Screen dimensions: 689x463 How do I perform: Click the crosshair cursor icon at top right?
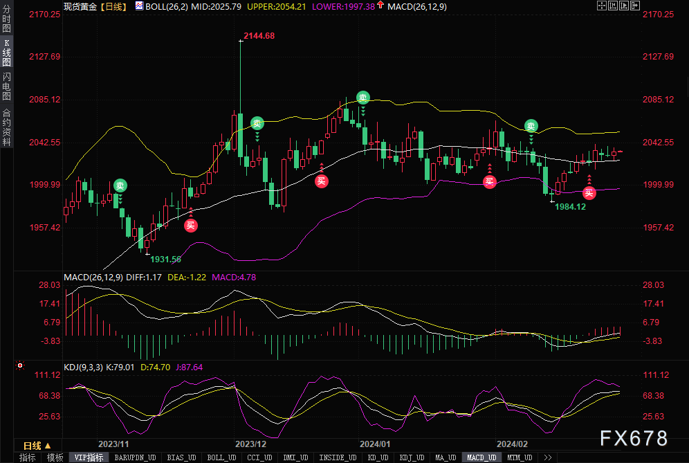click(602, 6)
